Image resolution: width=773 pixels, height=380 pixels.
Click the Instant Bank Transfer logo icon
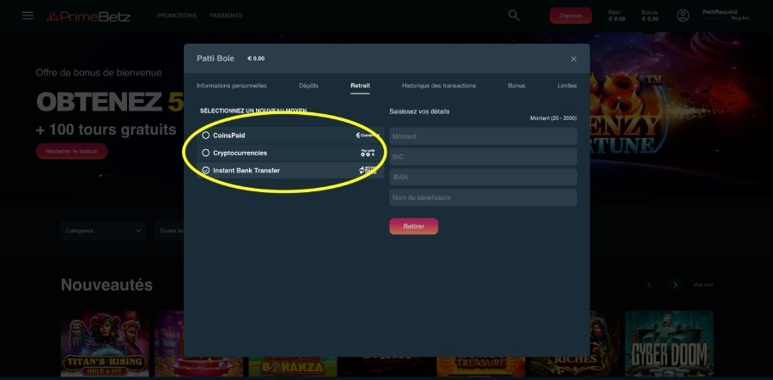[x=368, y=171]
